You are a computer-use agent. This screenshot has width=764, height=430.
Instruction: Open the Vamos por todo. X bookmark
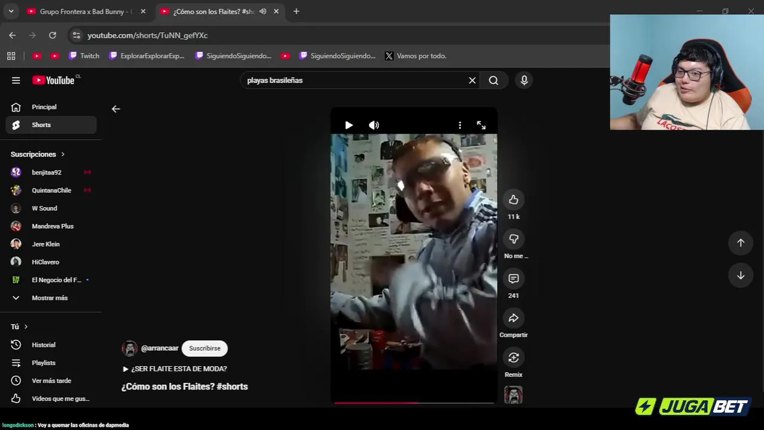click(416, 56)
